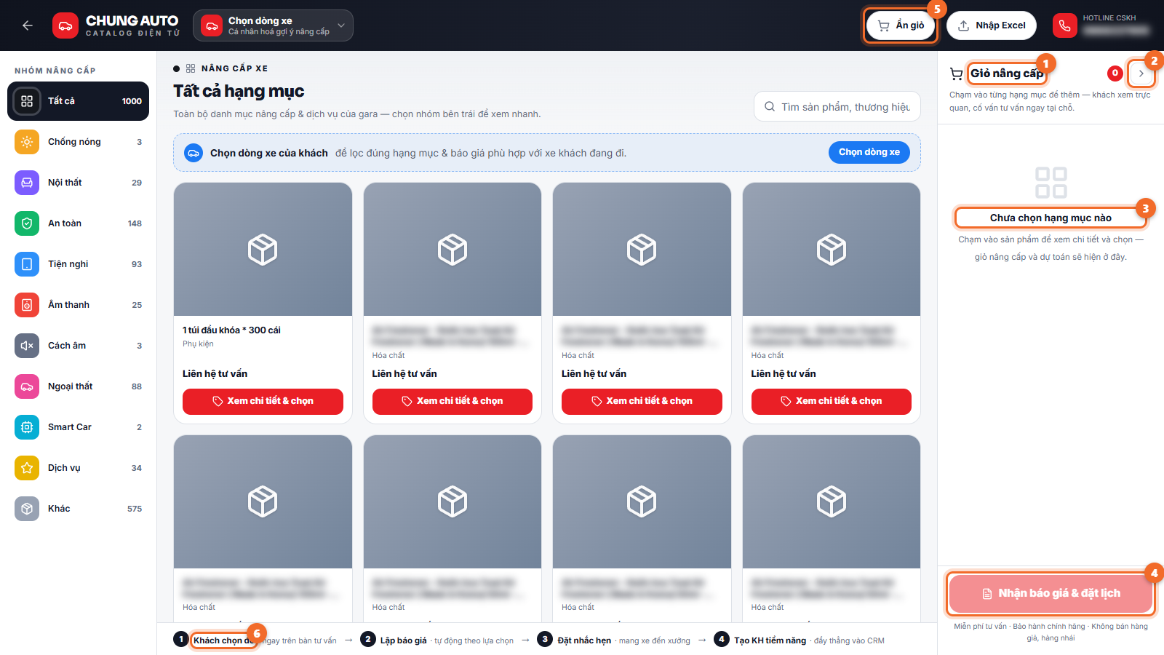Click the Giỏ nâng cấp cart icon

[956, 74]
